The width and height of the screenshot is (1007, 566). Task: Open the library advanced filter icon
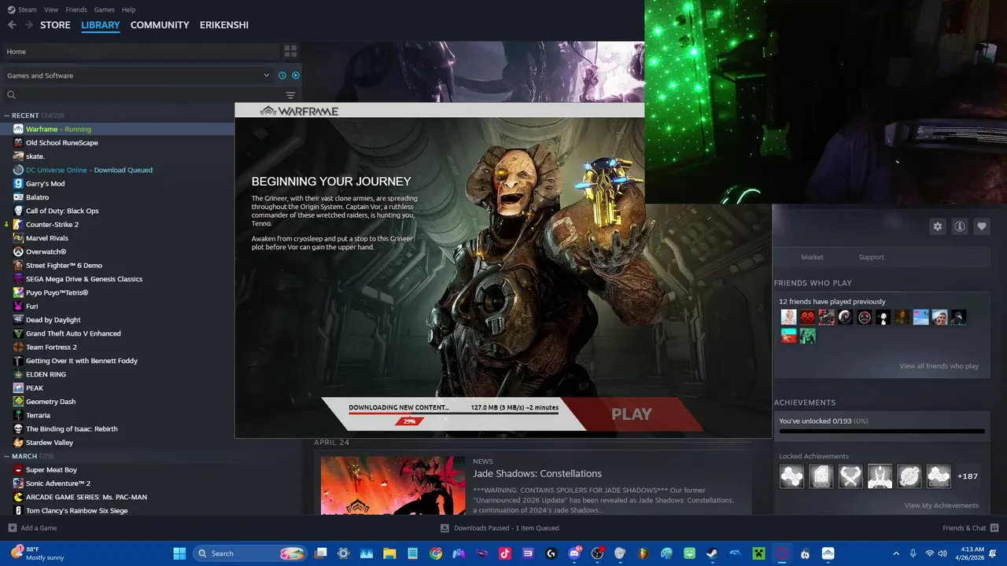coord(290,95)
